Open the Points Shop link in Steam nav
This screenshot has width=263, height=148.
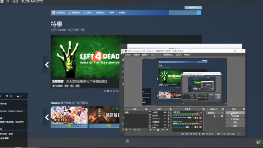click(x=100, y=12)
